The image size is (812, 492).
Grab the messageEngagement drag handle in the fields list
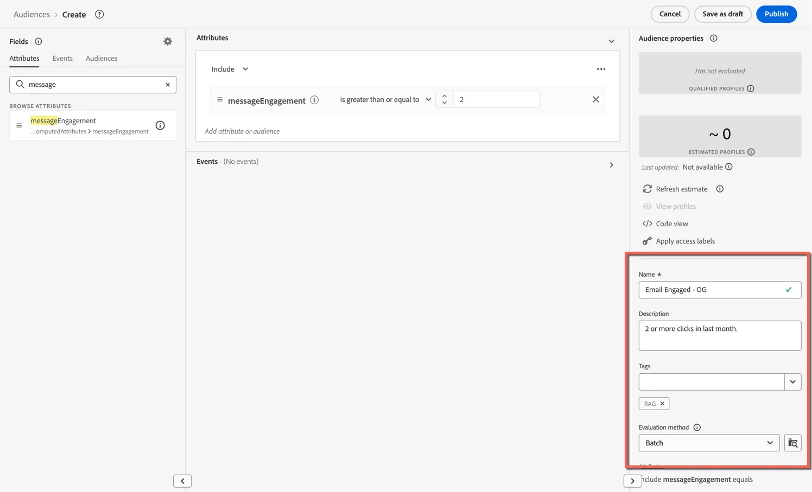[x=19, y=125]
